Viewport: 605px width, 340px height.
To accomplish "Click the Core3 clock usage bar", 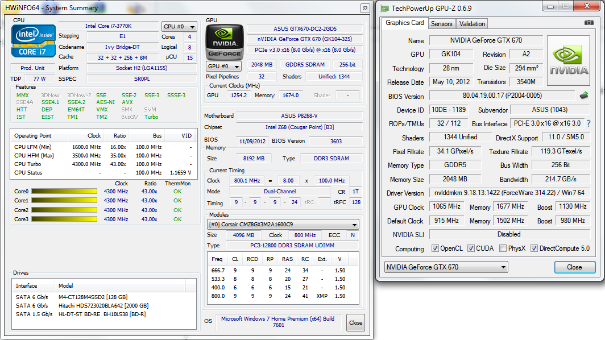I will click(64, 219).
